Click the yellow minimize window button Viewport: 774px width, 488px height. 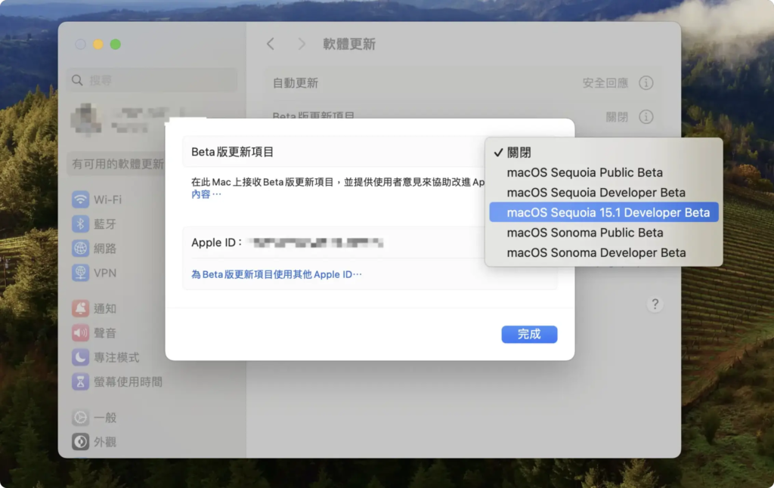click(98, 45)
